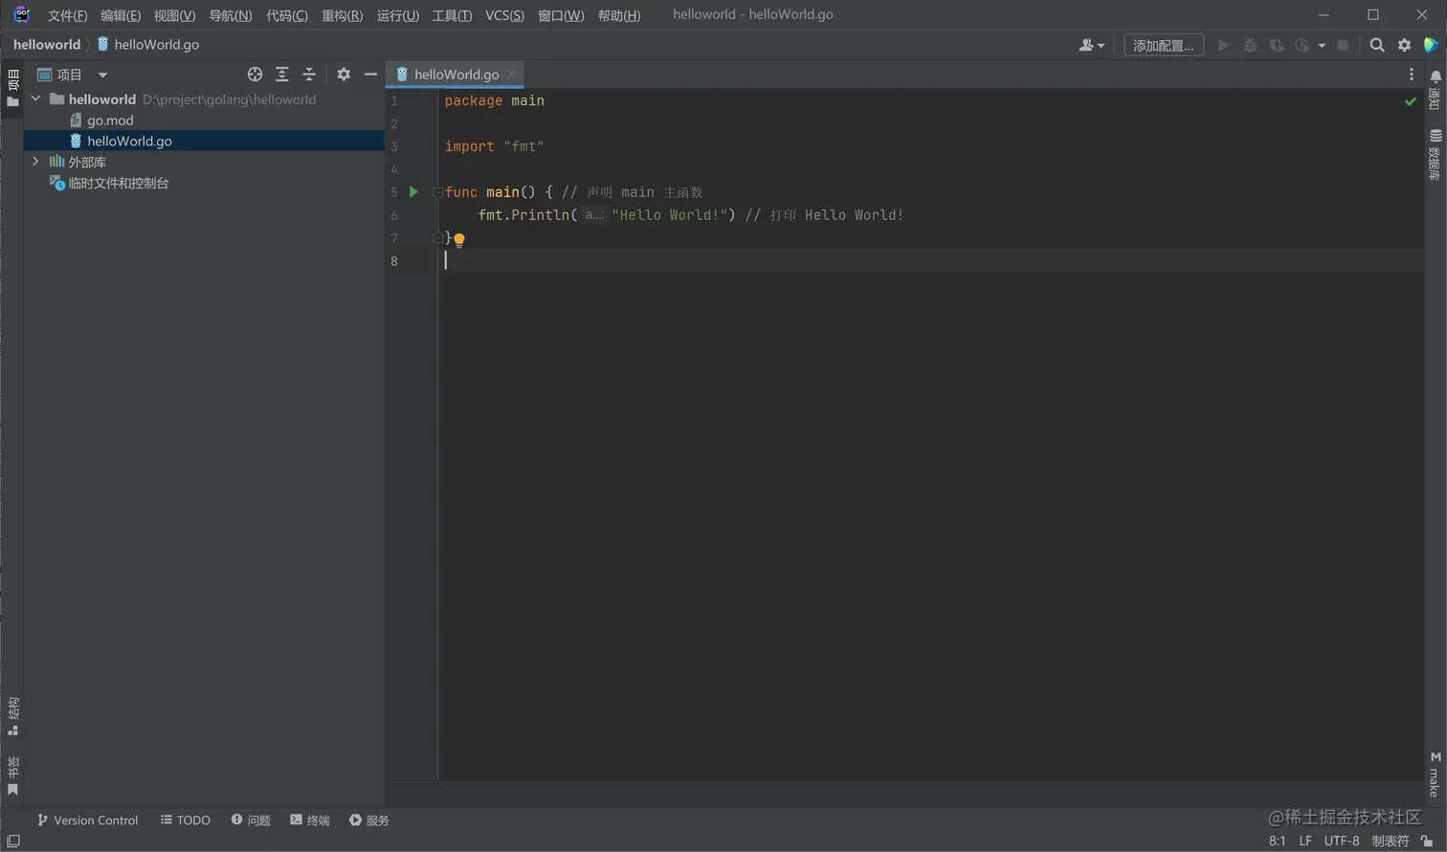Open the 代码(C) menu

click(x=287, y=15)
